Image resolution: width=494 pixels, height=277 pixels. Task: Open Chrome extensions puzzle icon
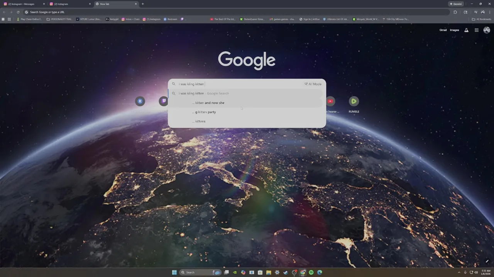click(x=455, y=12)
